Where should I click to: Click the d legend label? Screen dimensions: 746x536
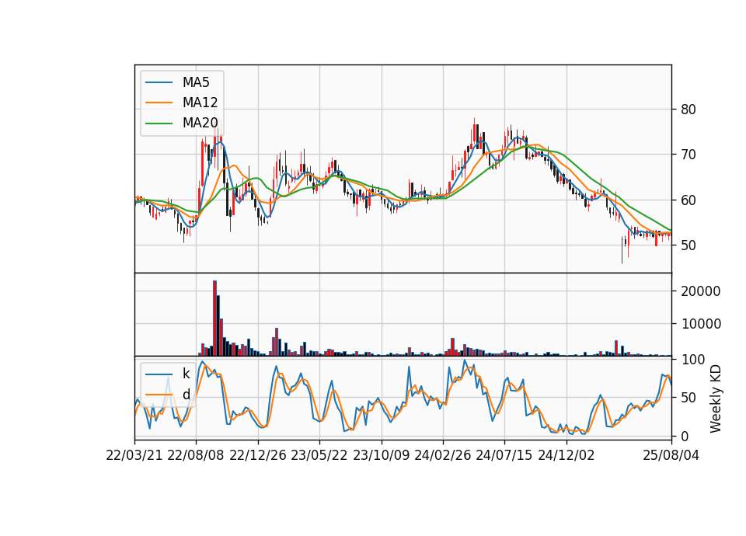[186, 395]
